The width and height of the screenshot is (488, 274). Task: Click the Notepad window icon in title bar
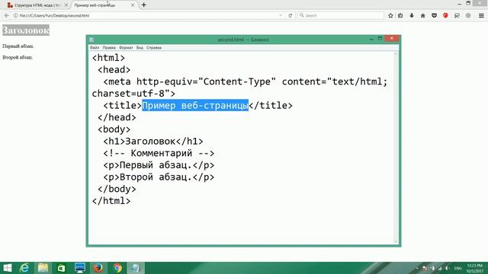pyautogui.click(x=91, y=40)
